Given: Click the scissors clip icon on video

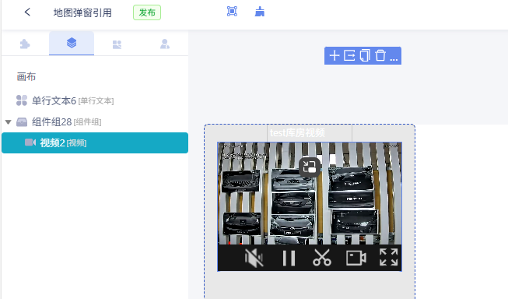Looking at the screenshot, I should click(322, 258).
